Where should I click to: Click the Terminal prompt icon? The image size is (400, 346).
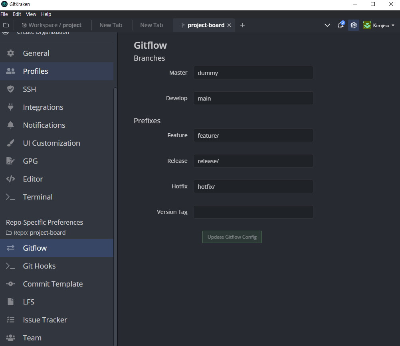pyautogui.click(x=10, y=197)
